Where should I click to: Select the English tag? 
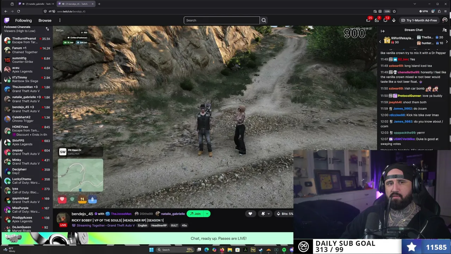[x=142, y=225]
